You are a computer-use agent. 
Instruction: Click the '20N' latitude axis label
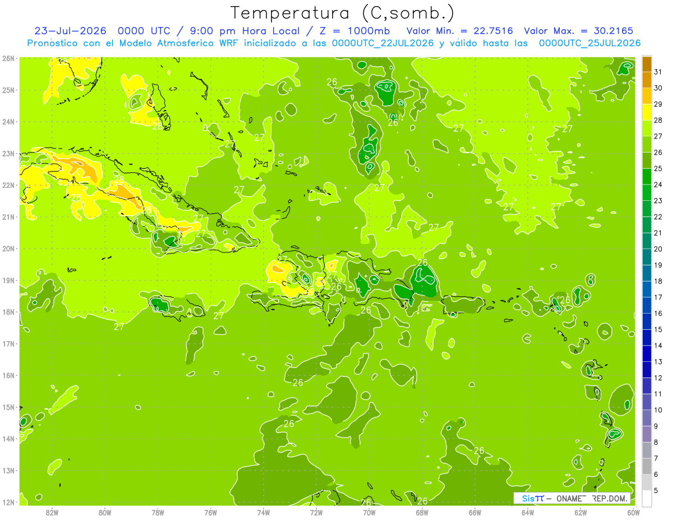click(8, 249)
